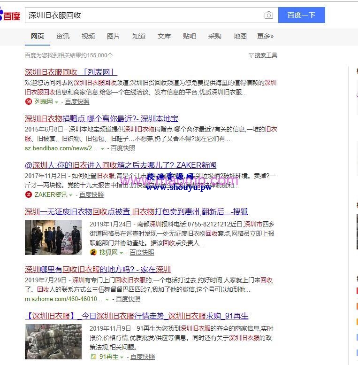Click the date 2019年7月29日 in the snippet
The width and height of the screenshot is (358, 365).
tap(46, 280)
